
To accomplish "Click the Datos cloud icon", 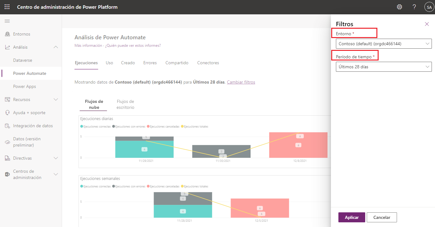I will pyautogui.click(x=7, y=142).
